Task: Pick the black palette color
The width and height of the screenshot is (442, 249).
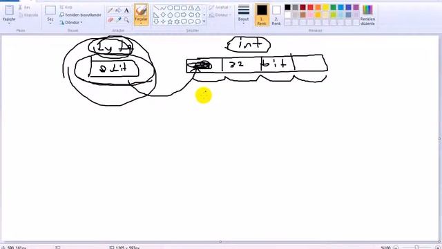Action: click(288, 8)
